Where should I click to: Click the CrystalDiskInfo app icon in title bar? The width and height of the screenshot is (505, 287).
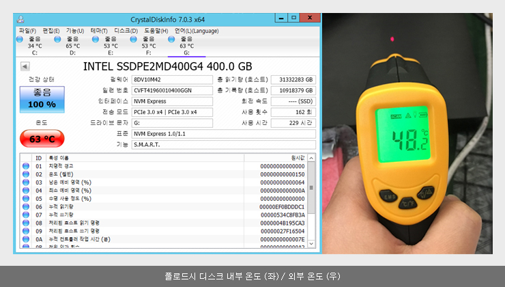tap(20, 19)
